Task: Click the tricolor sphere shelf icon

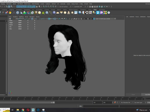Action: (x=83, y=13)
